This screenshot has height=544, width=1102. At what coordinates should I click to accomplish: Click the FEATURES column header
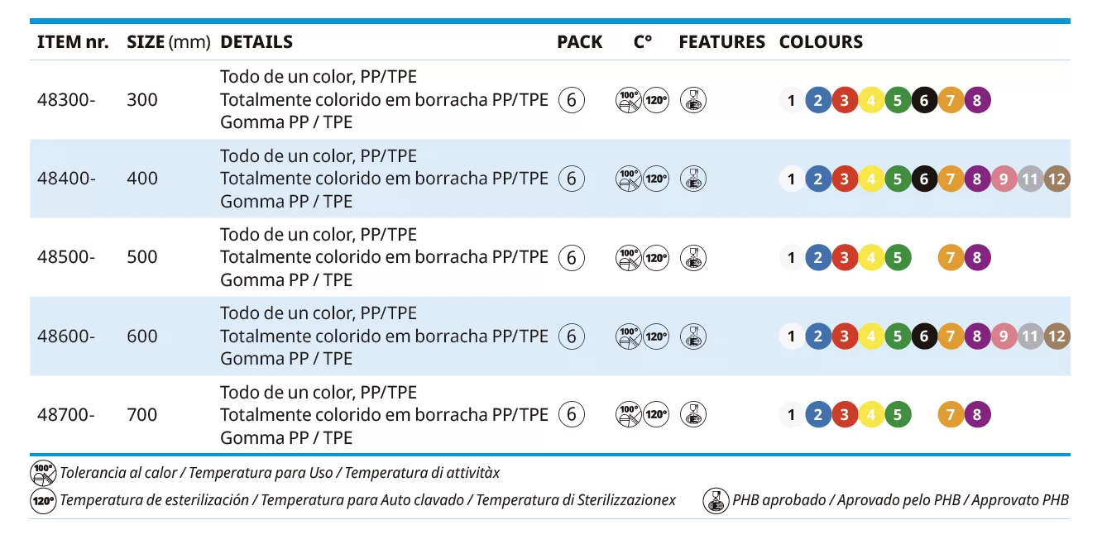722,42
